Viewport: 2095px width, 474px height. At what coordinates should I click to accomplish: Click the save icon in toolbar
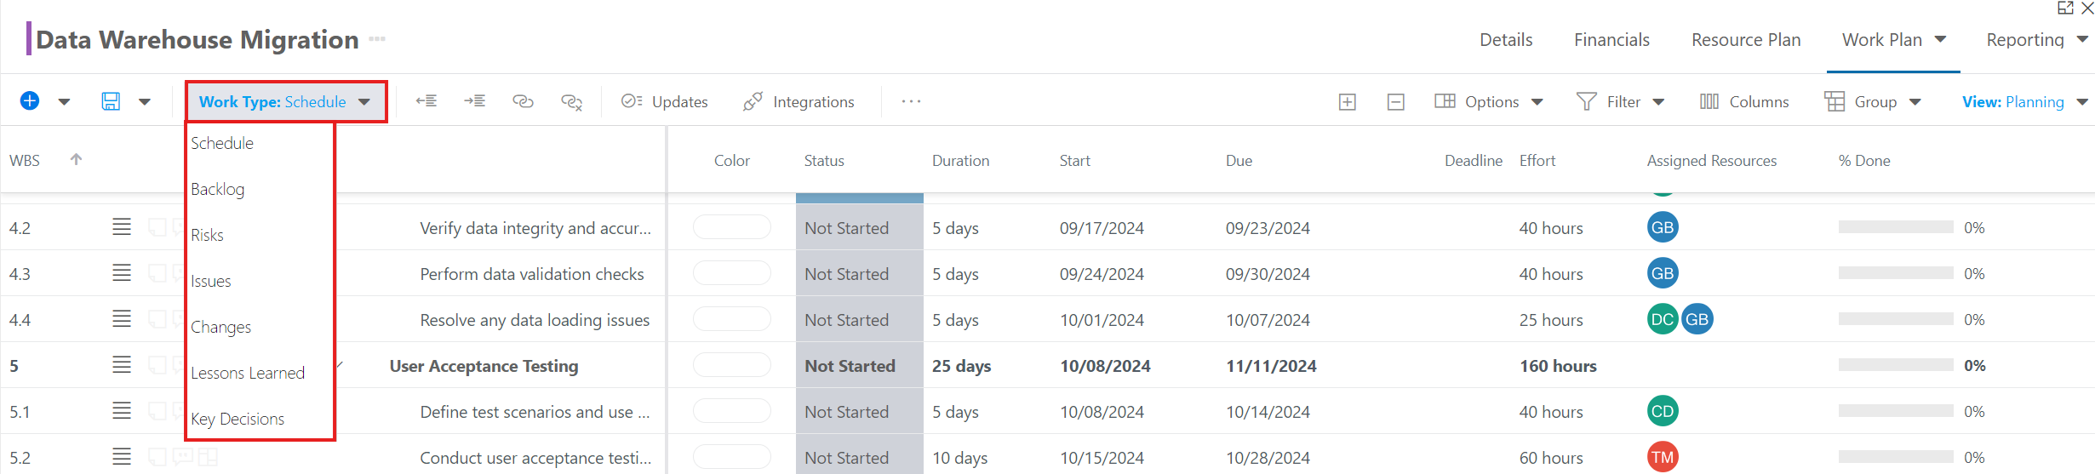click(x=111, y=101)
